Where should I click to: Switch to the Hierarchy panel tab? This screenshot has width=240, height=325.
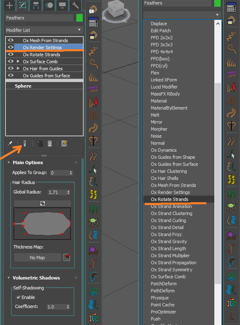click(36, 5)
